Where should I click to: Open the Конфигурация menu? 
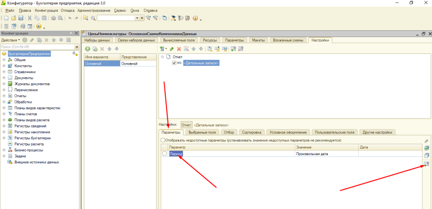click(x=47, y=10)
